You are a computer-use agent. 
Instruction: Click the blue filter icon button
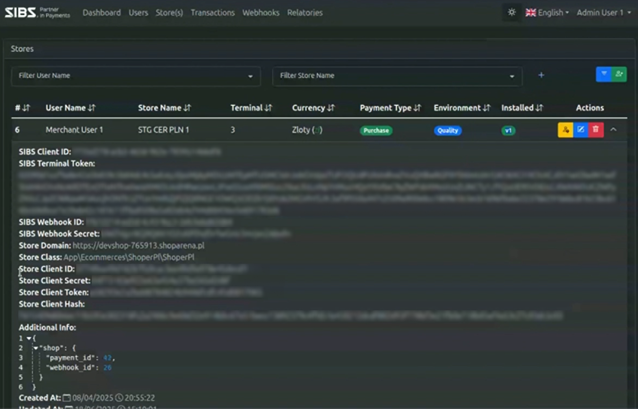pyautogui.click(x=604, y=74)
